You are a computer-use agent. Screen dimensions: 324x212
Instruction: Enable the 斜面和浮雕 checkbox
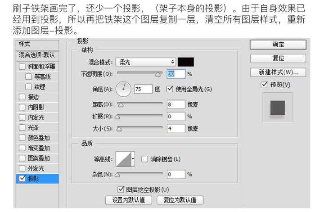coord(22,66)
